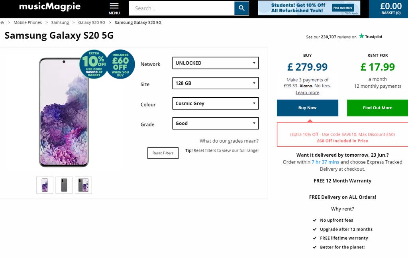Navigate to the Samsung breadcrumb
Screen dimensions: 408x258
pyautogui.click(x=60, y=23)
